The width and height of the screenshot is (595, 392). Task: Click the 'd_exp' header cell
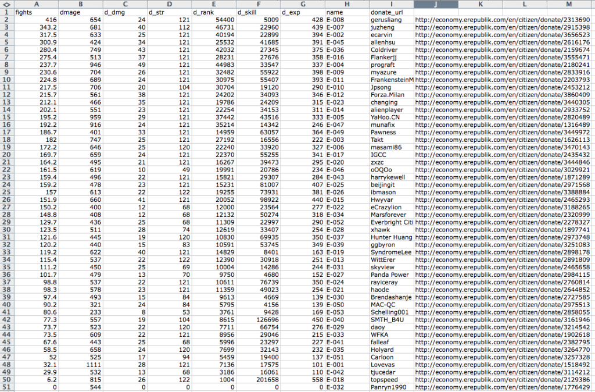[302, 12]
